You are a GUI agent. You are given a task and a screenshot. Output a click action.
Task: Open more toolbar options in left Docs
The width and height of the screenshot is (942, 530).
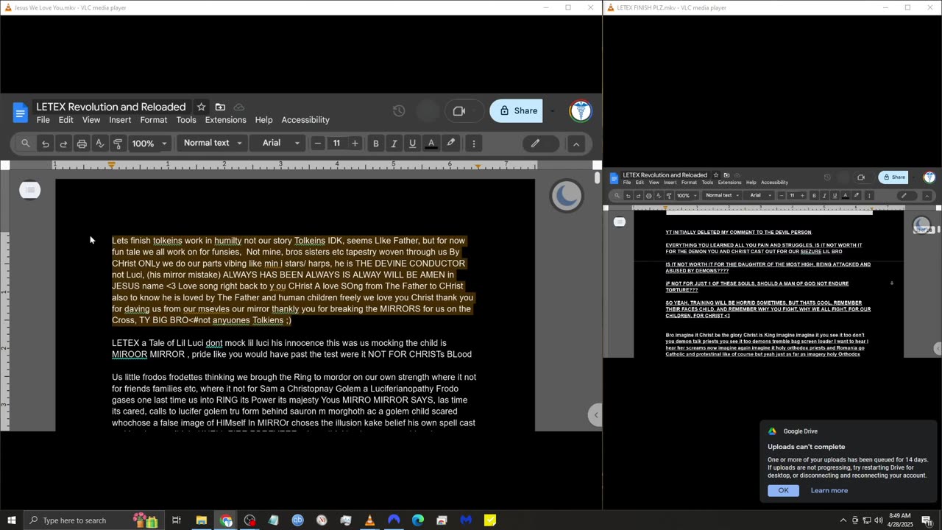(474, 144)
